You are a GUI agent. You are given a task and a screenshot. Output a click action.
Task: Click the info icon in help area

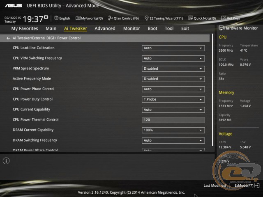pos(6,161)
